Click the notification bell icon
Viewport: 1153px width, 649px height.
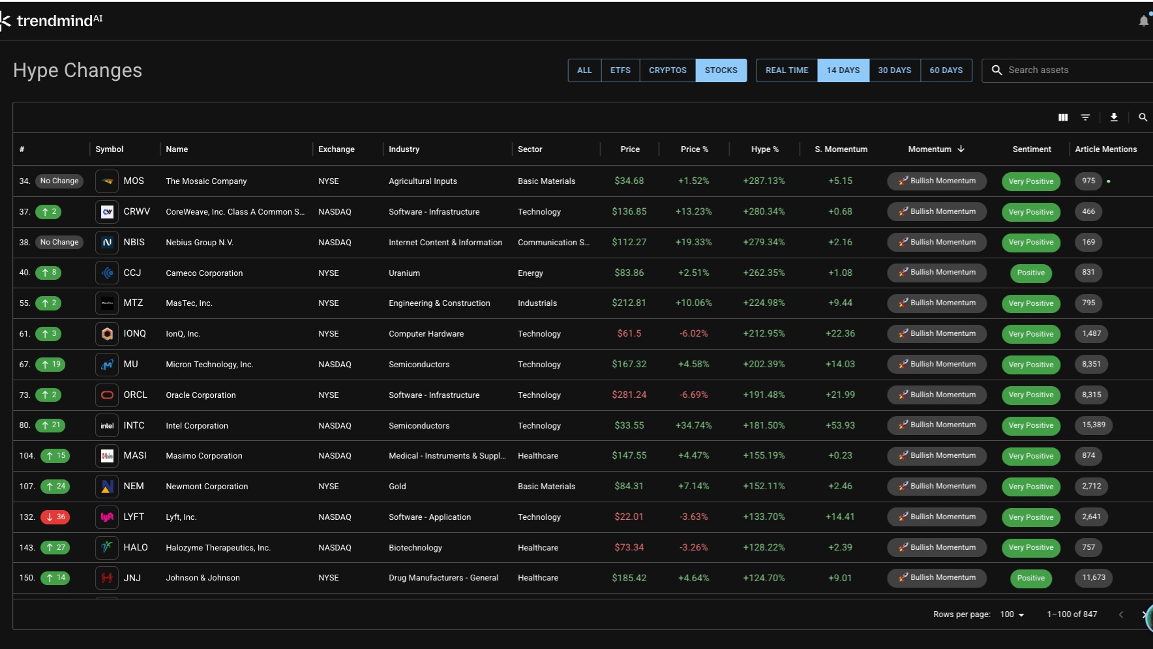[1143, 21]
